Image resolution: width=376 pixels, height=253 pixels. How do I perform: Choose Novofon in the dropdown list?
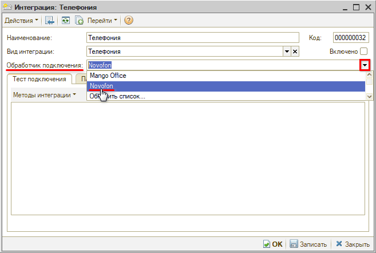[102, 86]
